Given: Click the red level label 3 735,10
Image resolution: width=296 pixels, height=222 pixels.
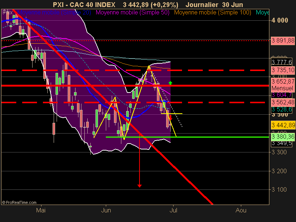Looking at the screenshot, I should click(283, 70).
